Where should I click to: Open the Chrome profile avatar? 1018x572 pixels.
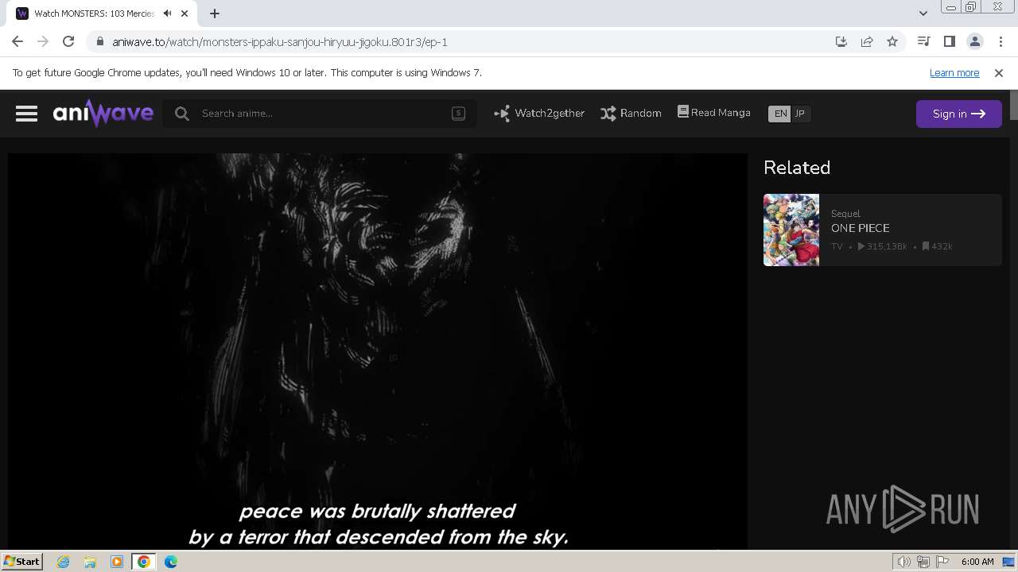click(975, 41)
